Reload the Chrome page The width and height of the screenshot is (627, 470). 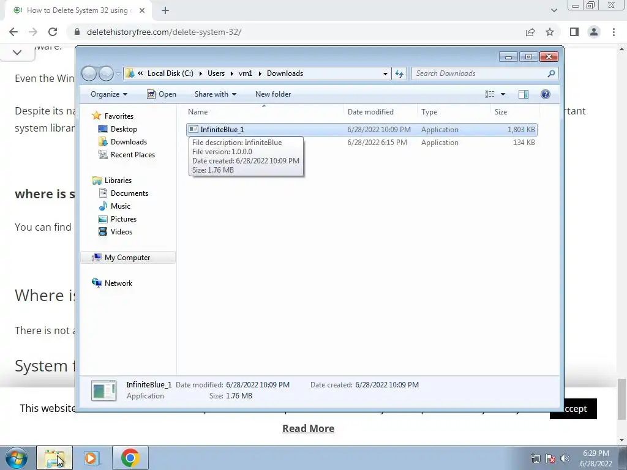pyautogui.click(x=53, y=32)
